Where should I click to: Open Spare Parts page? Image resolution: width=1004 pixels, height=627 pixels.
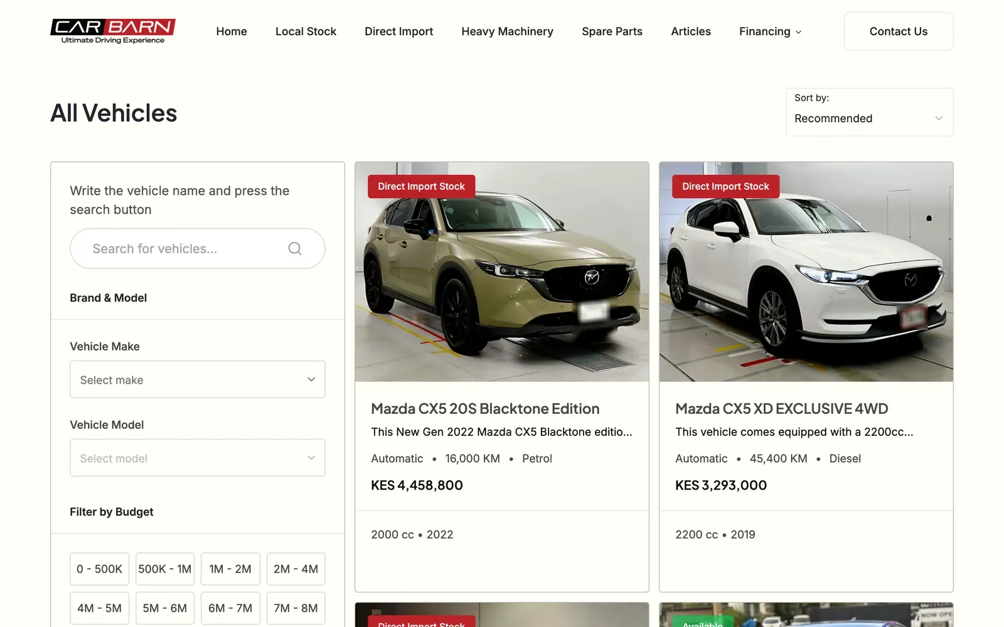coord(612,31)
